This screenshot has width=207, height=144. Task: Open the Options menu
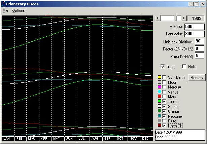click(x=19, y=10)
